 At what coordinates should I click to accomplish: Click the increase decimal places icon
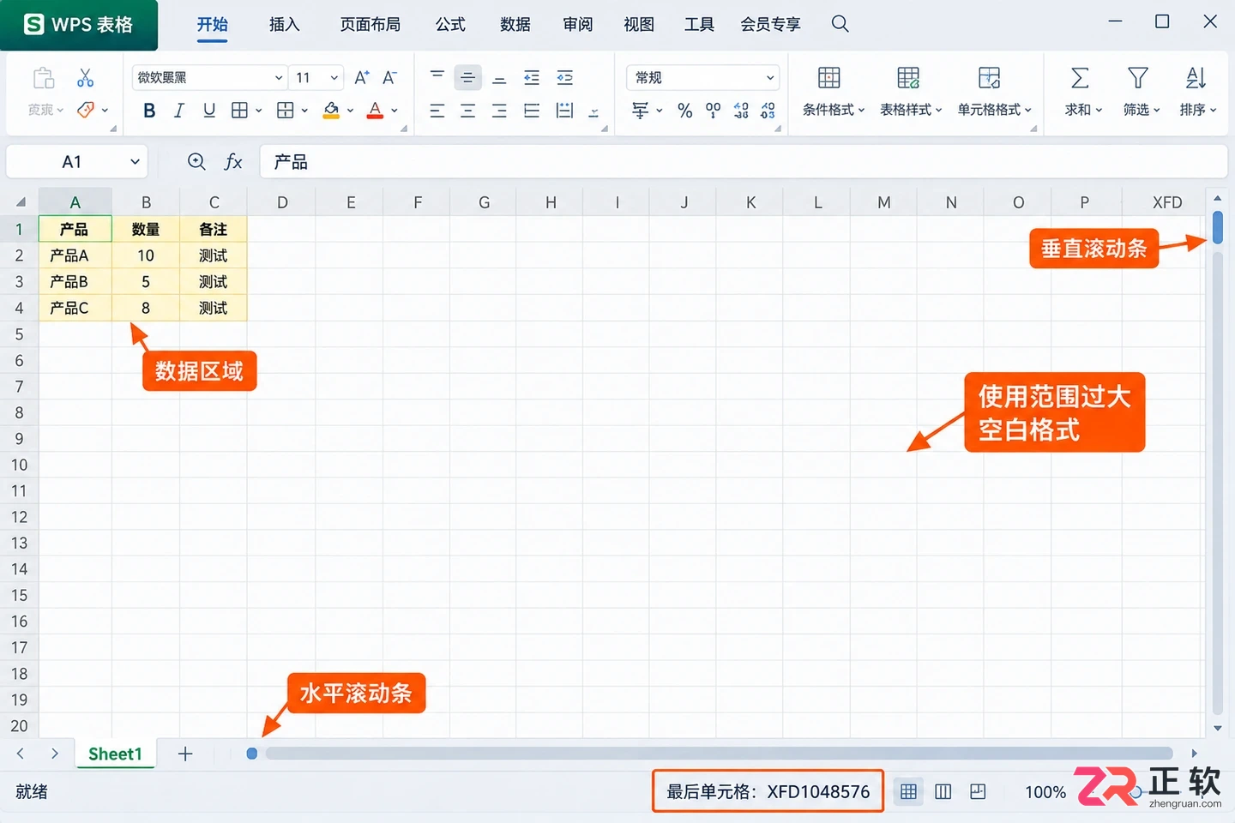741,110
